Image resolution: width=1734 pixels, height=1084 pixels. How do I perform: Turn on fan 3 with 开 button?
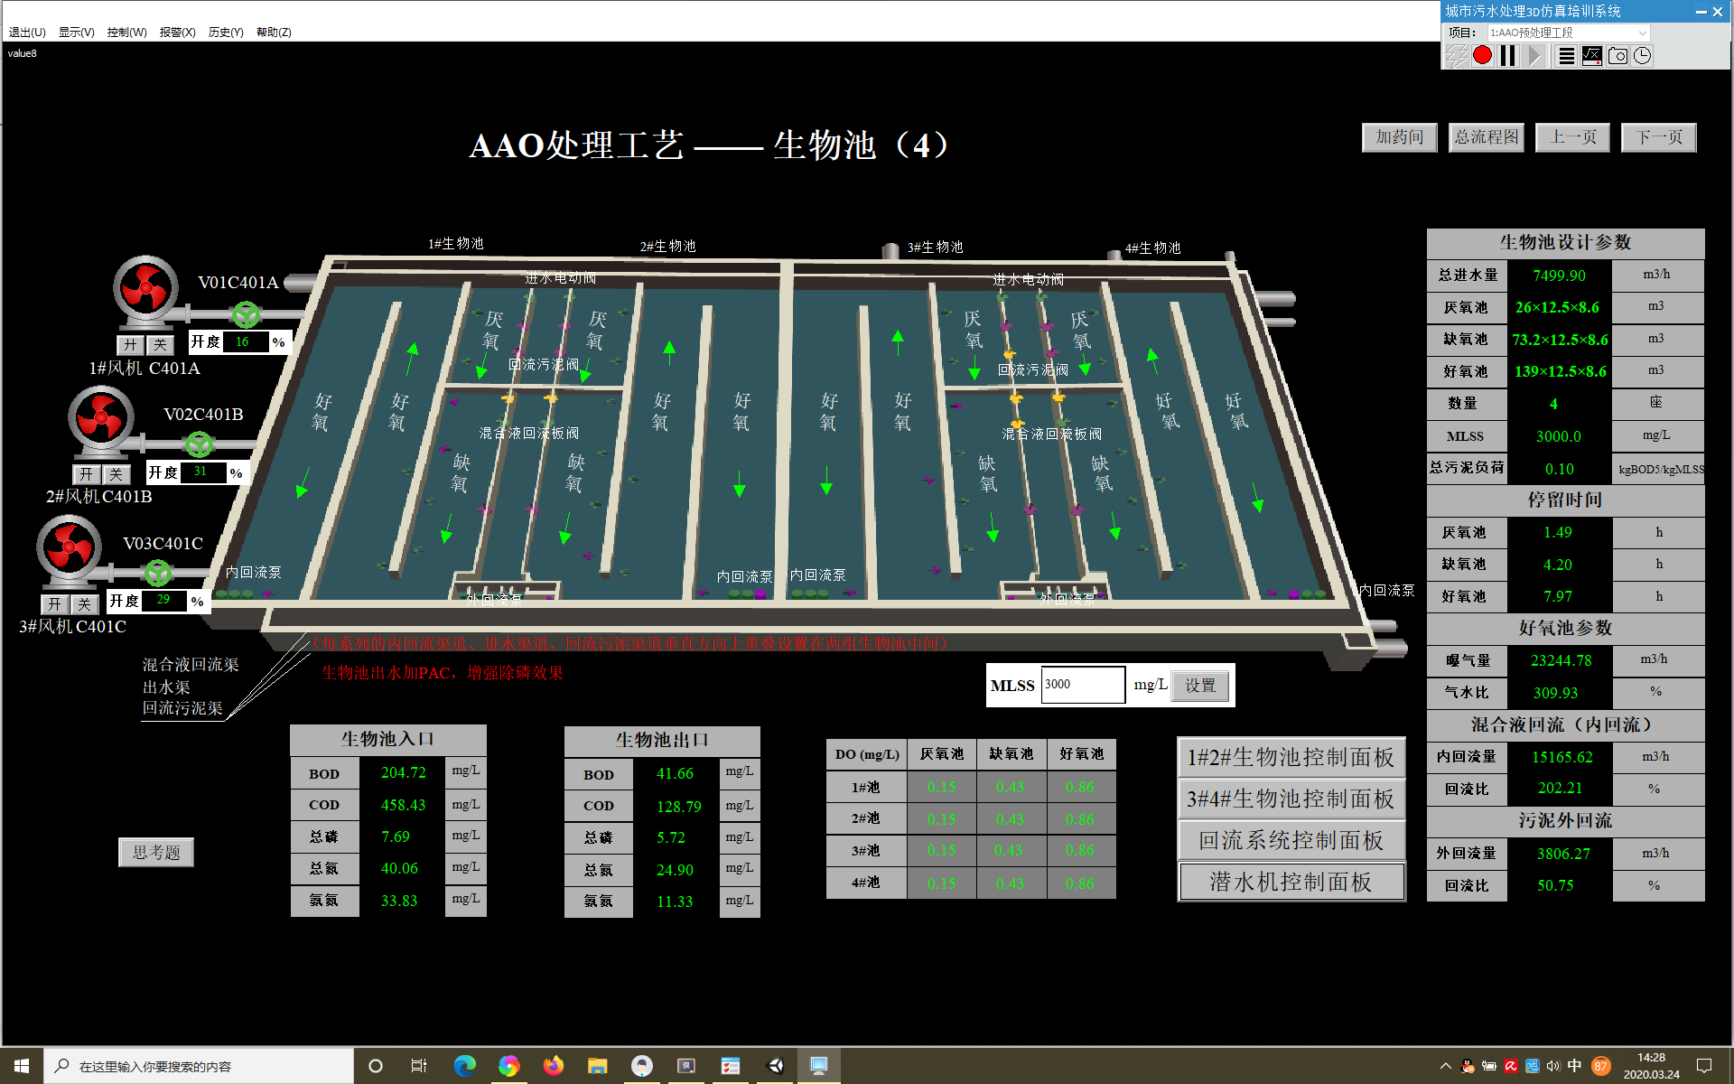click(x=55, y=604)
